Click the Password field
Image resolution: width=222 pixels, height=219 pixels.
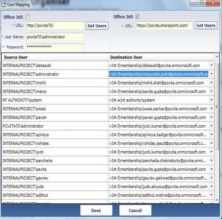tap(54, 47)
